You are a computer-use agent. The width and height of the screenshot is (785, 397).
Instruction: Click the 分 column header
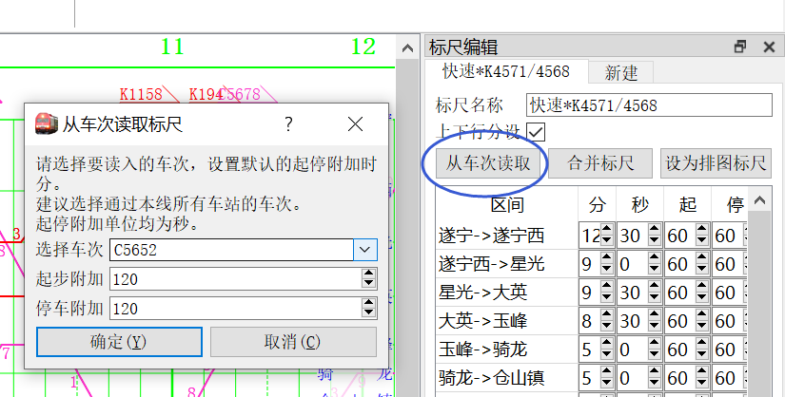point(598,204)
